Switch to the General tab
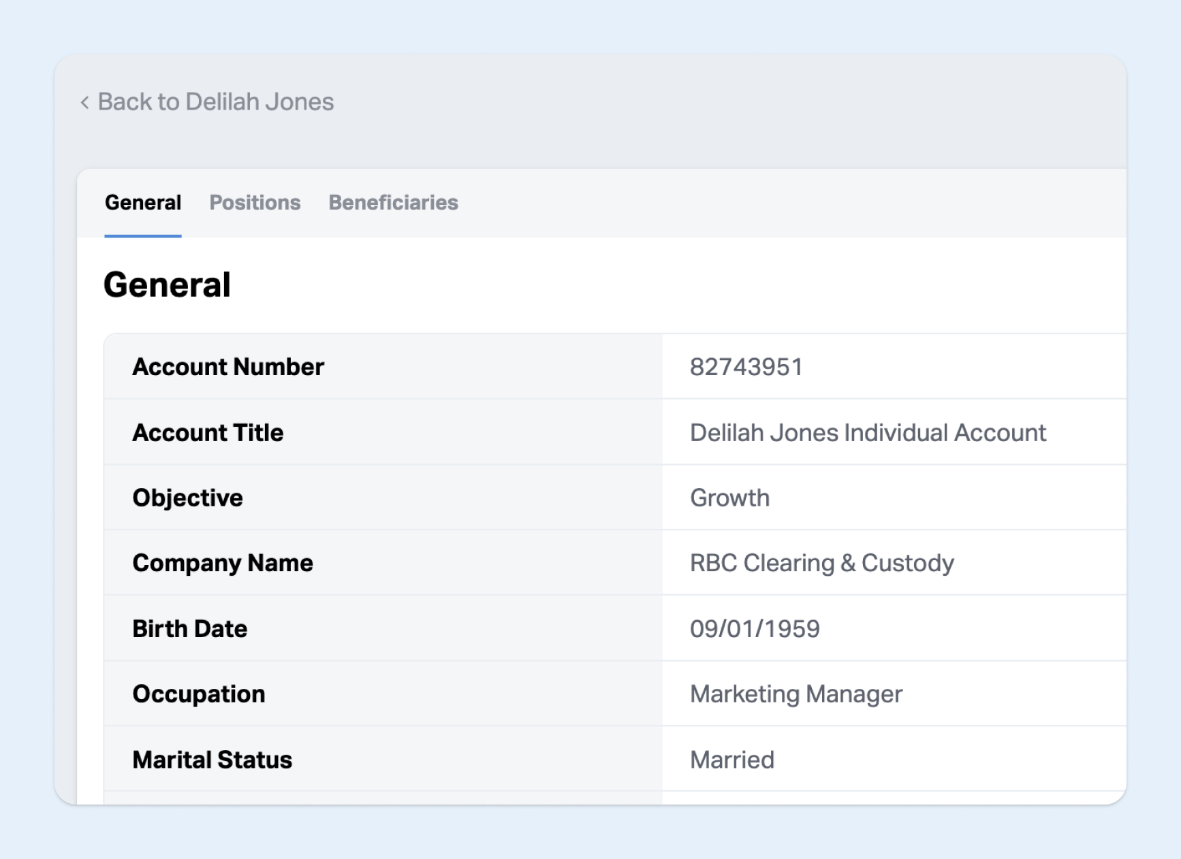This screenshot has height=859, width=1181. 143,203
